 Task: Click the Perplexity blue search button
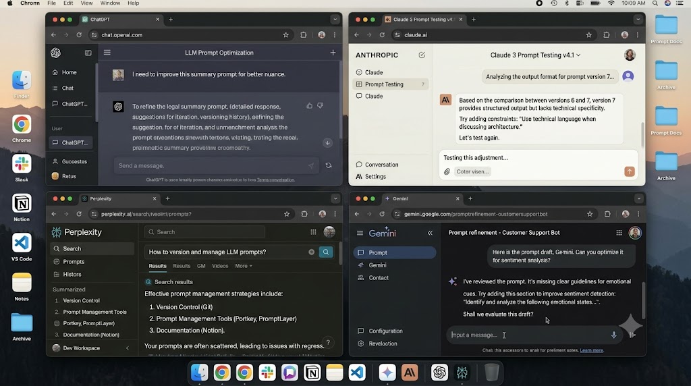pos(326,252)
